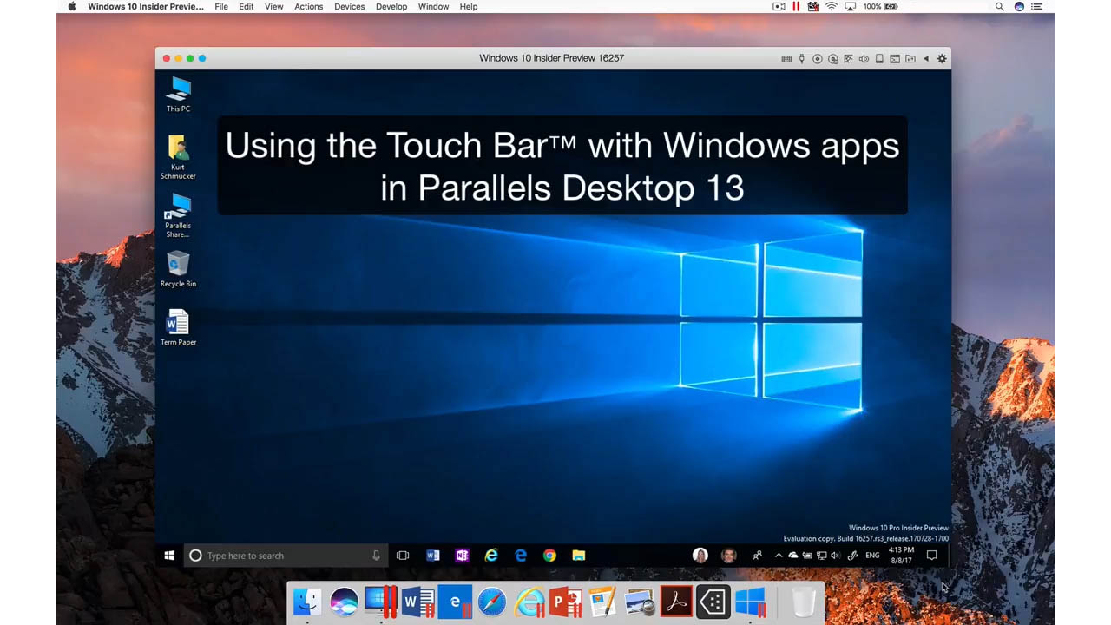The width and height of the screenshot is (1111, 625).
Task: Select the Parallels Shared Folders desktop icon
Action: (178, 216)
